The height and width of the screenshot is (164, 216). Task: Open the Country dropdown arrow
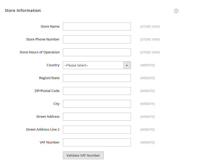127,65
